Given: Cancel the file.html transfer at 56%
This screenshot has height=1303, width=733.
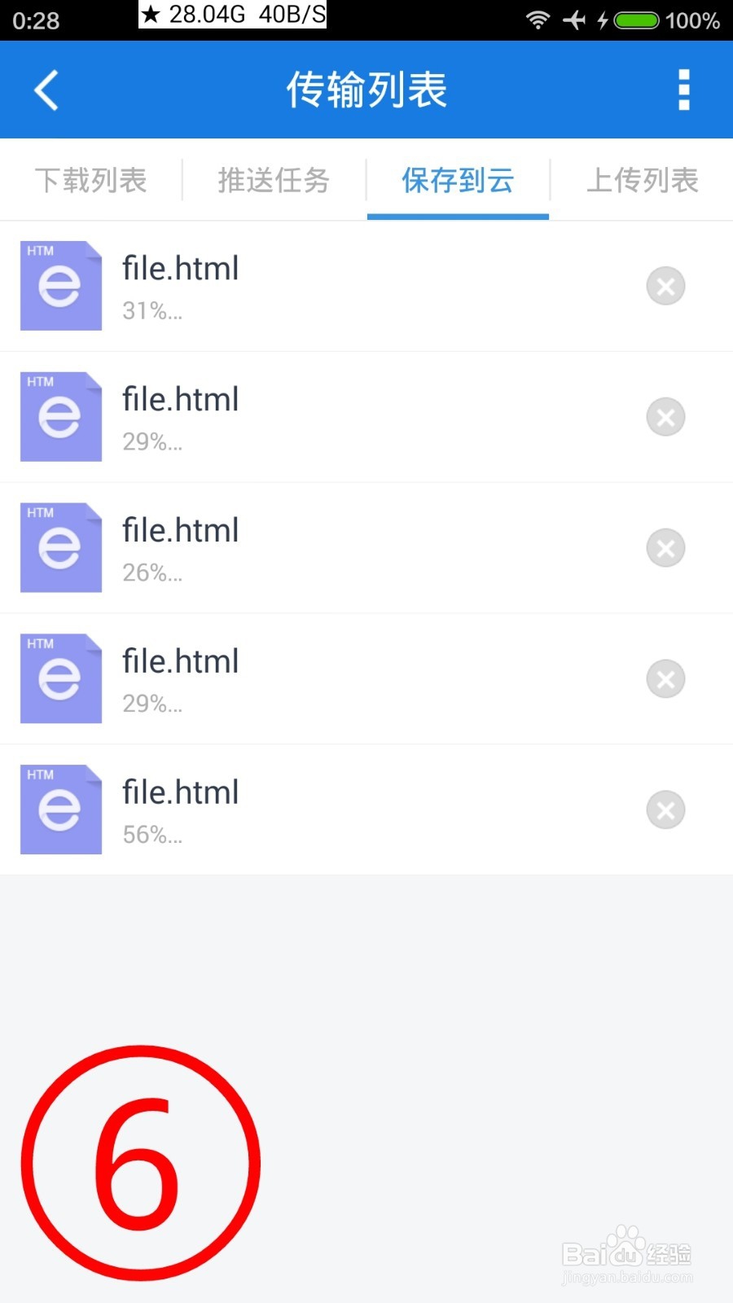Looking at the screenshot, I should pos(665,810).
